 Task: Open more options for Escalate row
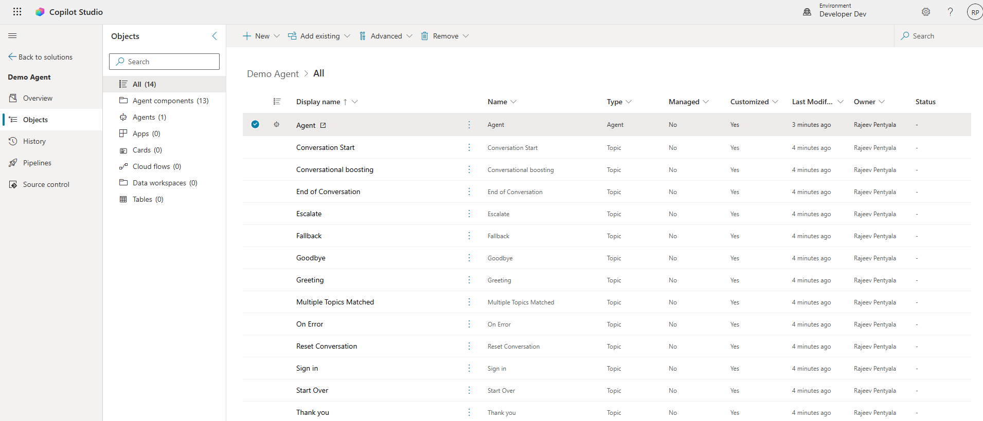(x=469, y=214)
